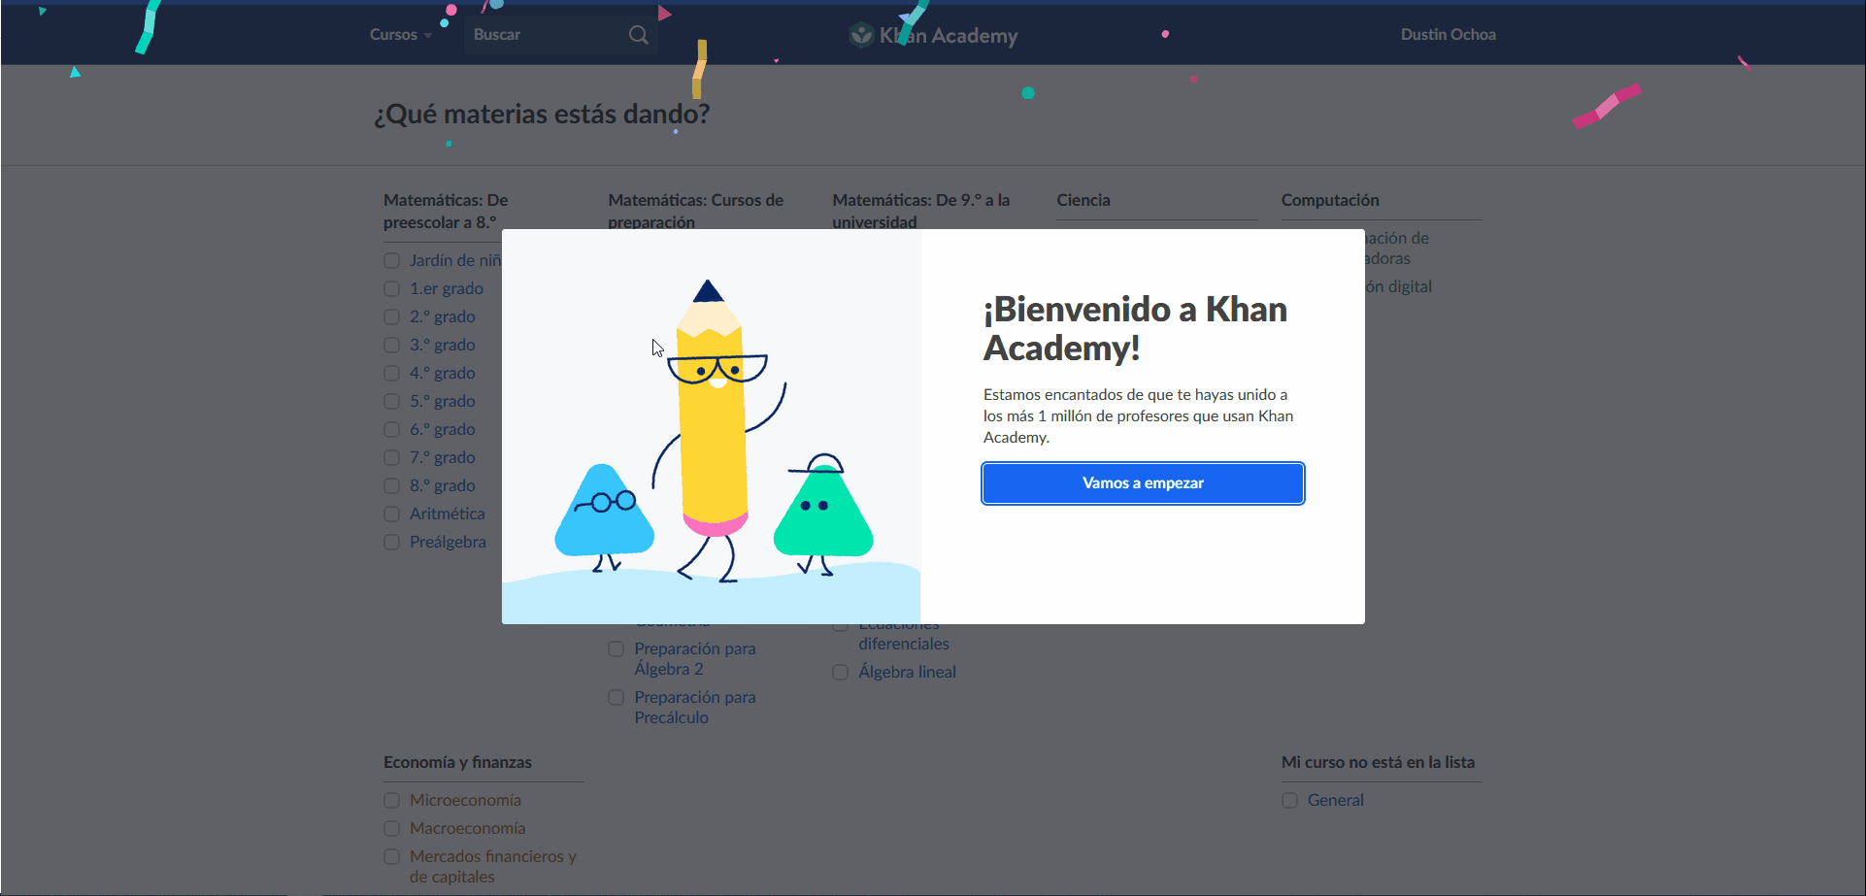Check the Preálgebra checkbox

(392, 543)
